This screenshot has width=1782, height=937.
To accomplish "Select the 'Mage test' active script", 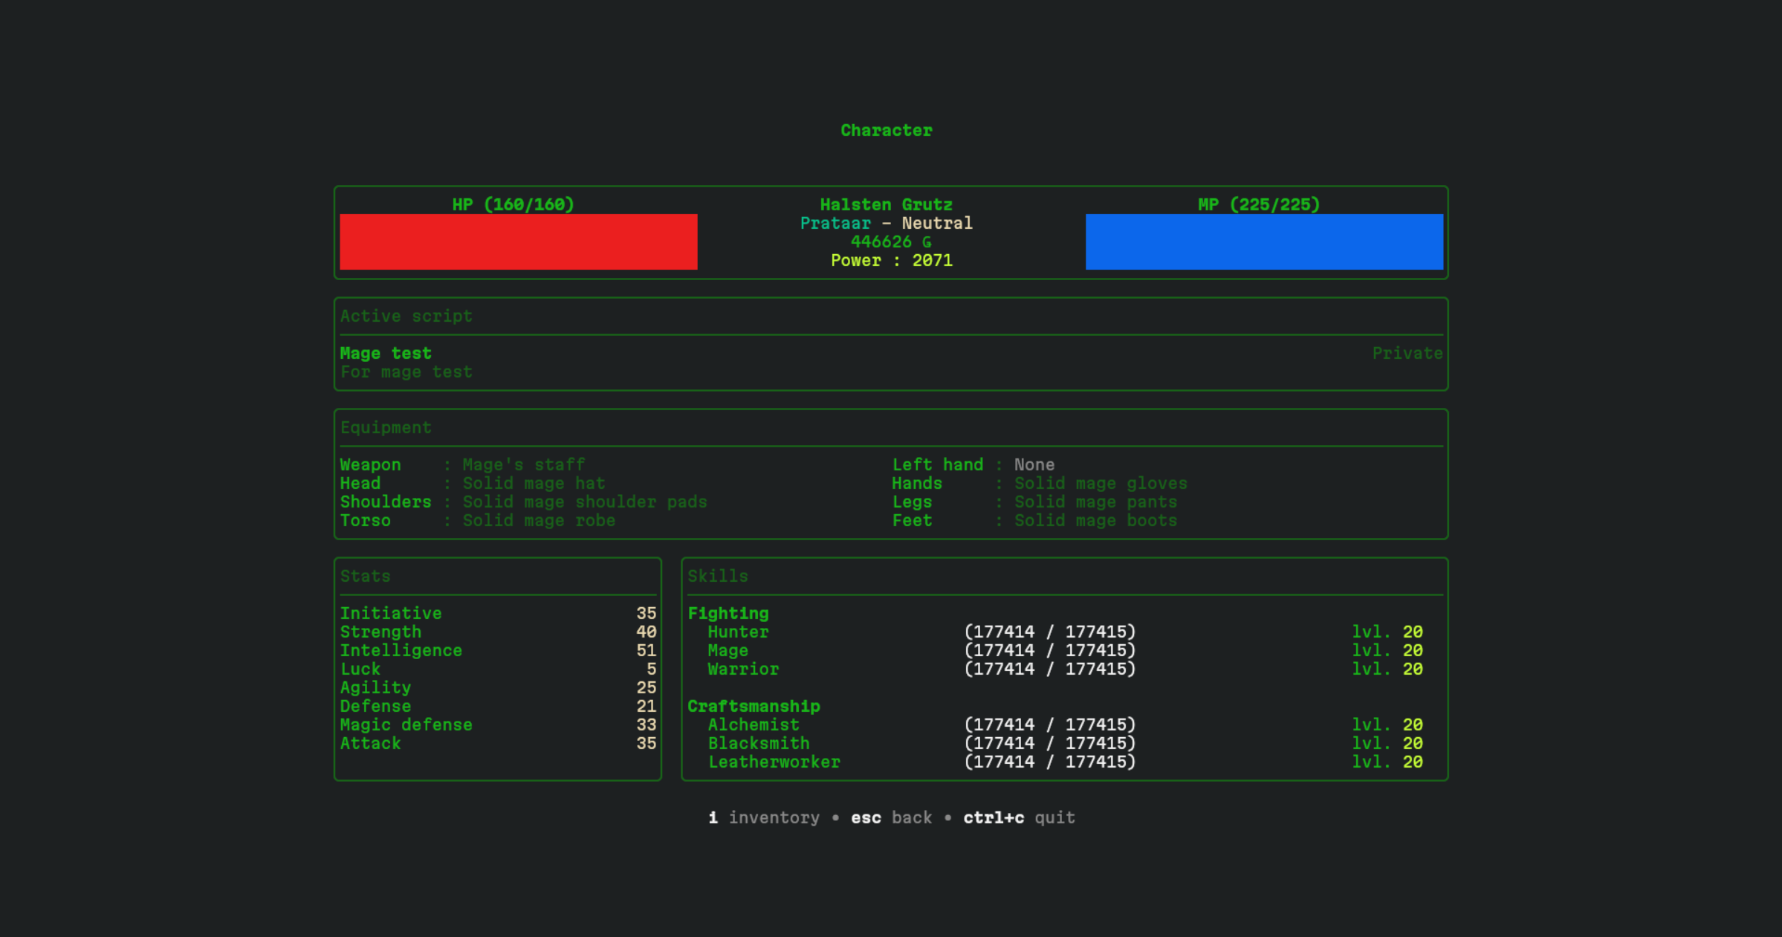I will [x=386, y=353].
